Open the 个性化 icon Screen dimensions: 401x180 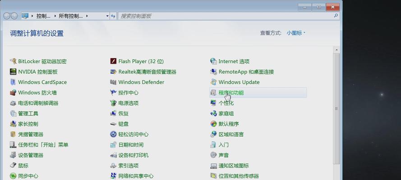click(x=213, y=103)
